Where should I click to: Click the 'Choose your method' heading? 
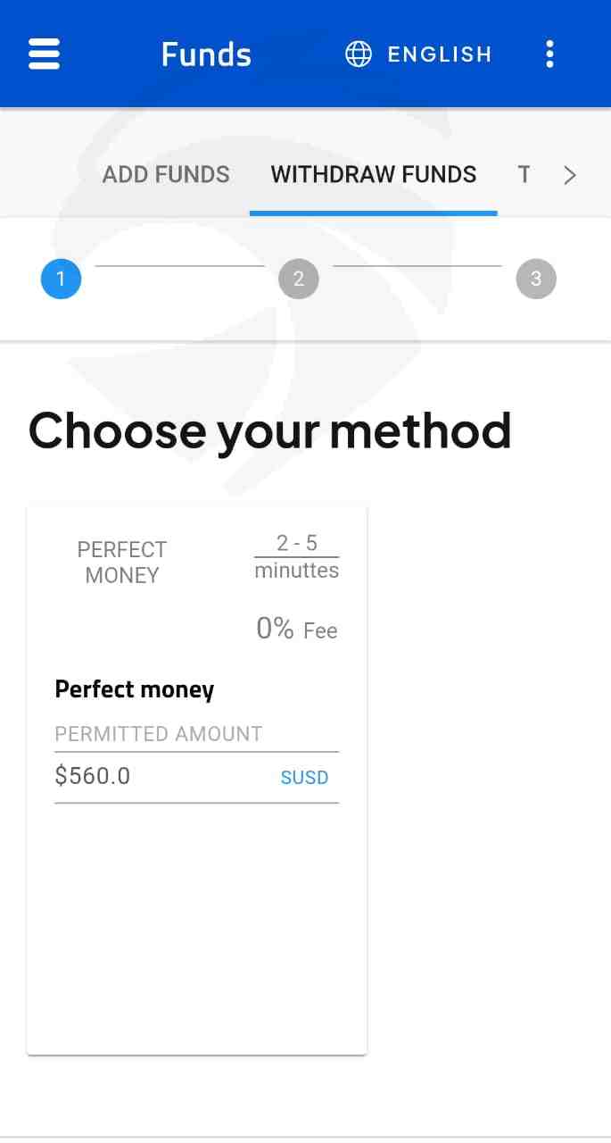269,430
